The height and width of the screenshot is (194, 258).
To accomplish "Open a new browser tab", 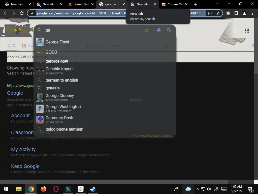I will click(x=196, y=4).
